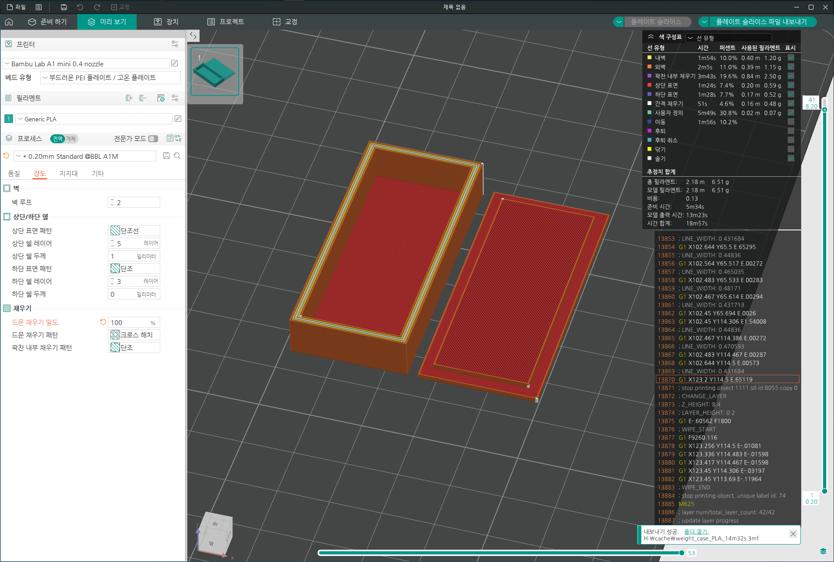Click the compare presets icon beside 전문가 모드

click(178, 138)
